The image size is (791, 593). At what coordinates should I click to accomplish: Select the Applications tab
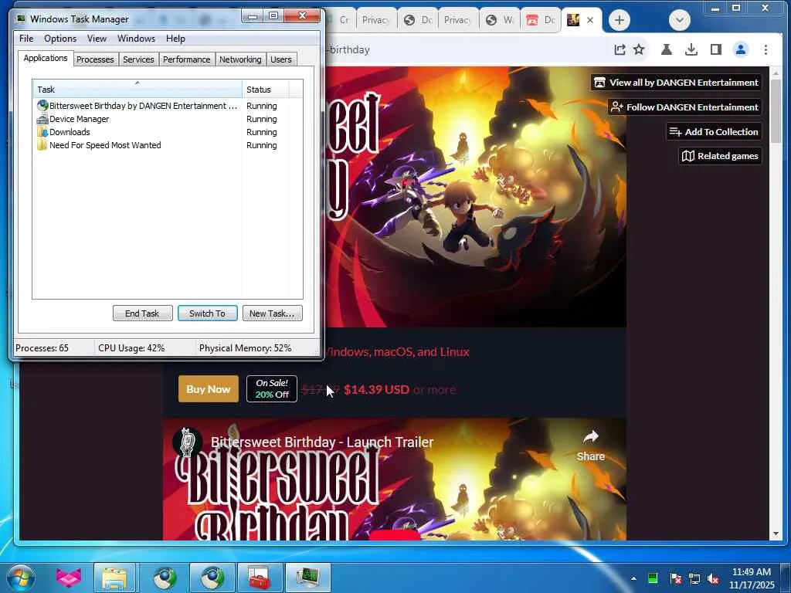[46, 58]
